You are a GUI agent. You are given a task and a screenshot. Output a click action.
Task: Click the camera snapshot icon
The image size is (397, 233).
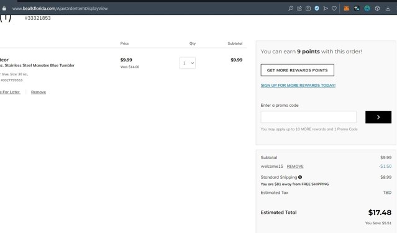[308, 8]
